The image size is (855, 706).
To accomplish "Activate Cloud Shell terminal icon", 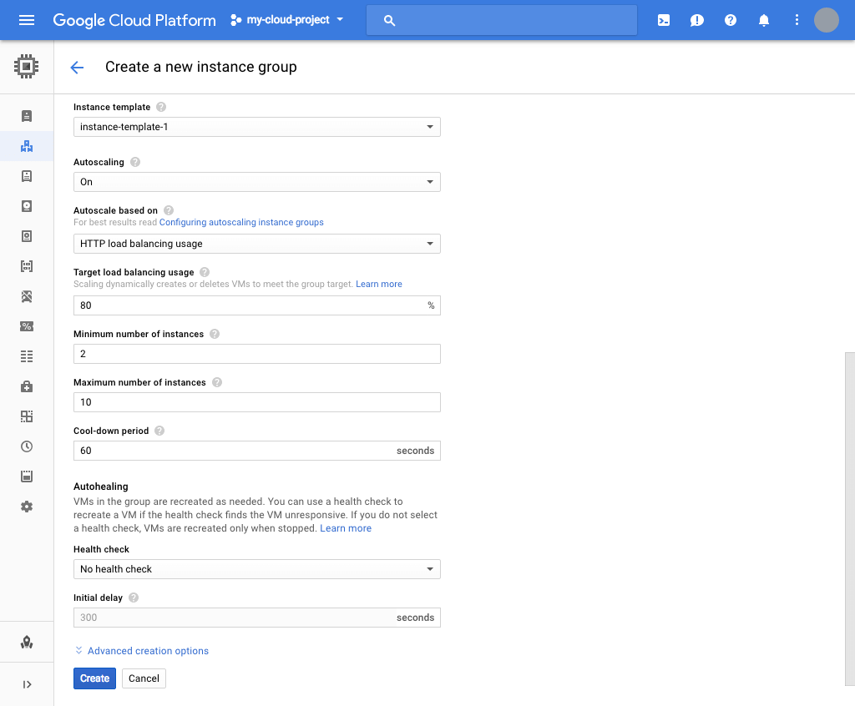I will tap(664, 20).
